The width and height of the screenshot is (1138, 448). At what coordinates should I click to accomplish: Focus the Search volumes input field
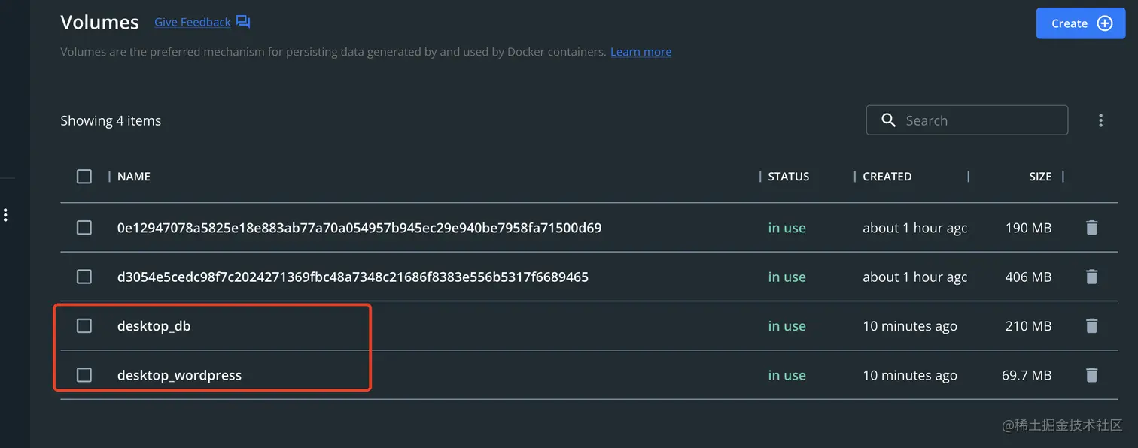coord(978,120)
